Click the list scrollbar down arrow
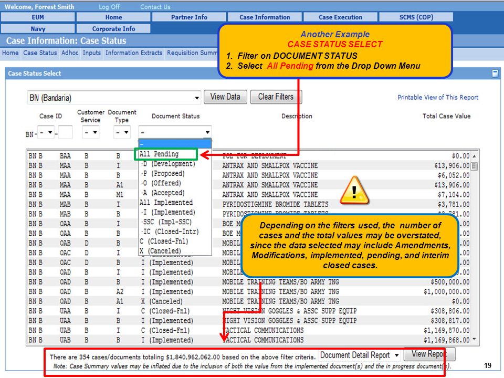 475,340
